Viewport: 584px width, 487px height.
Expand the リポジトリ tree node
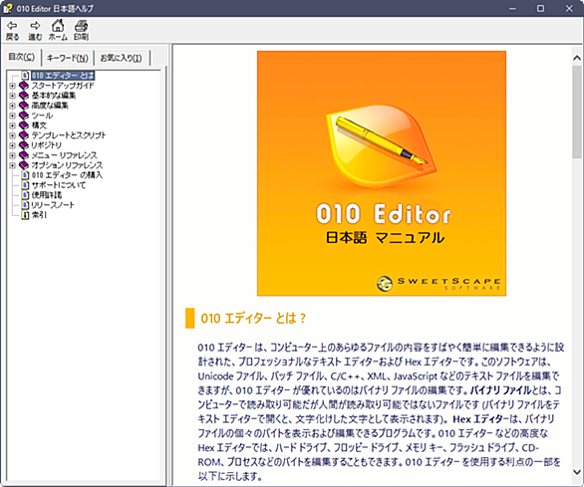coord(12,145)
